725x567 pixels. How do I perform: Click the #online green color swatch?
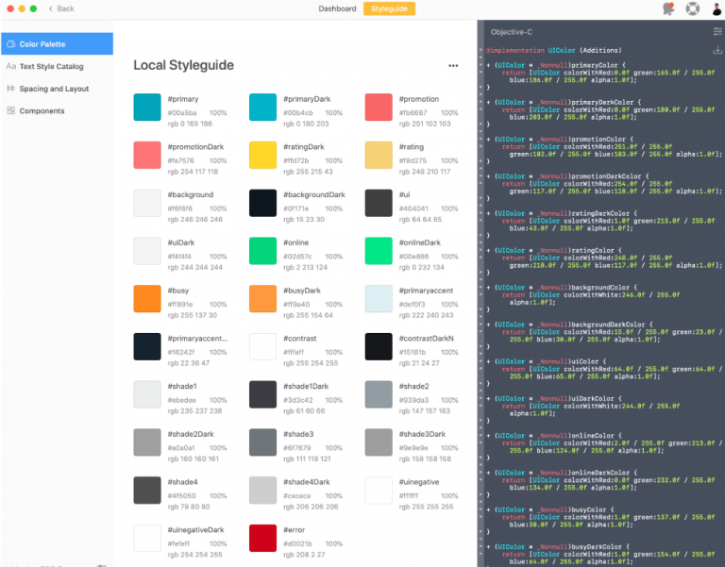262,250
